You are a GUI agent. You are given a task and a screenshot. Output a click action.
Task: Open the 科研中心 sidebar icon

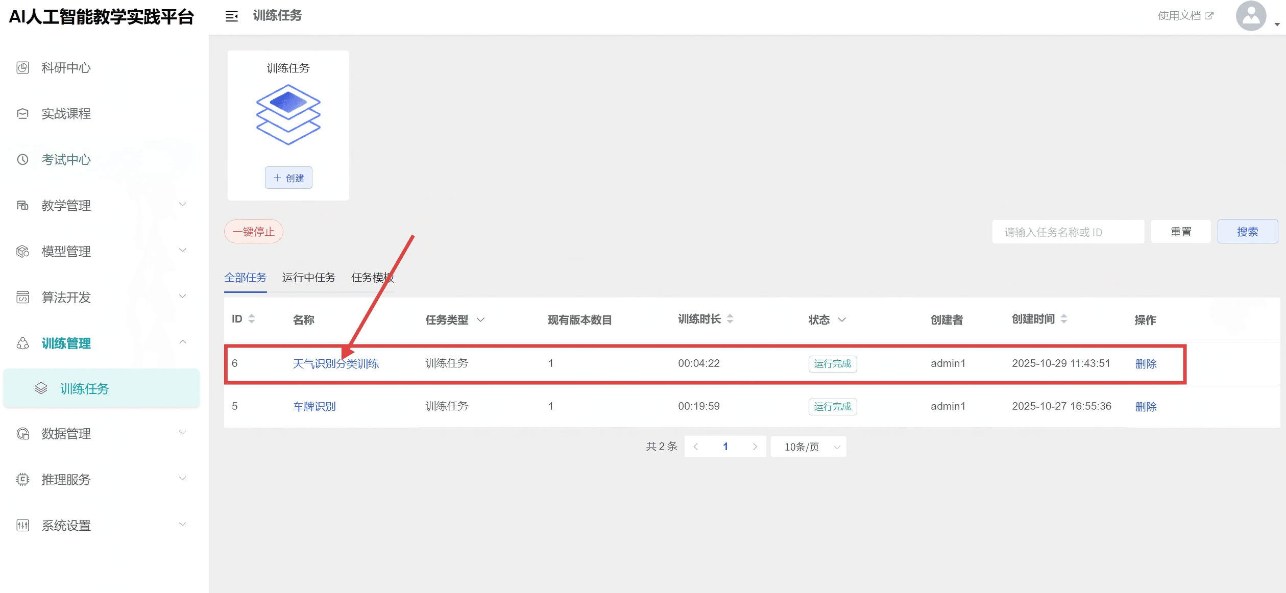(22, 68)
